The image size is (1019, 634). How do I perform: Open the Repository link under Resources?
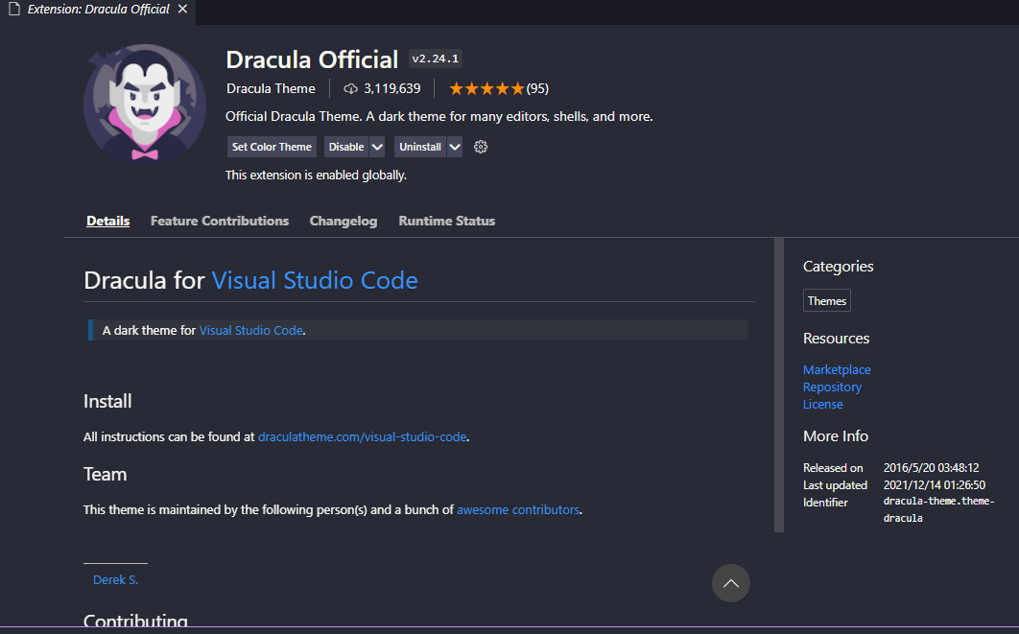tap(832, 387)
